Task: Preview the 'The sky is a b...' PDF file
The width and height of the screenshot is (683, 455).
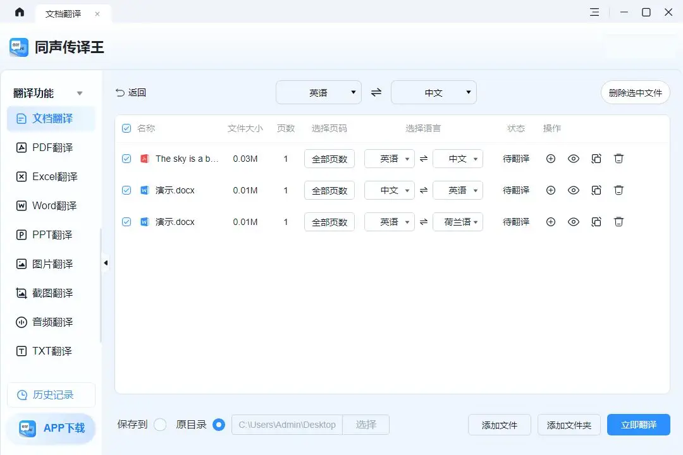Action: tap(573, 159)
